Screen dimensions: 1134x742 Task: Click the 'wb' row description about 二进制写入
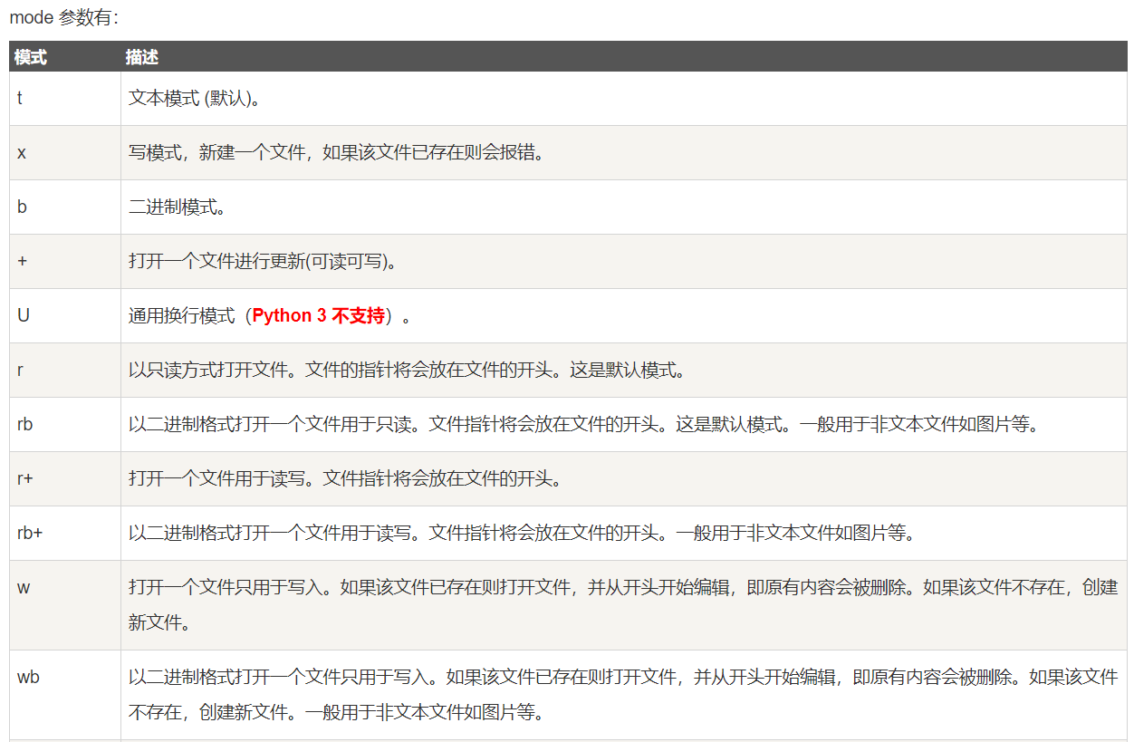click(623, 694)
